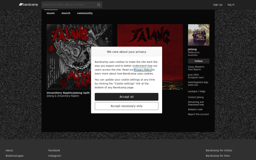Open the Instagram footer link
Viewport: 256px width, 160px height.
point(55,156)
